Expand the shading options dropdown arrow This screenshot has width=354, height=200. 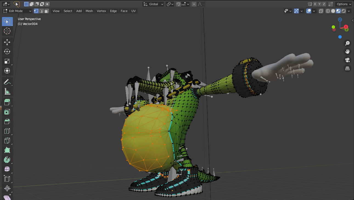click(x=349, y=11)
